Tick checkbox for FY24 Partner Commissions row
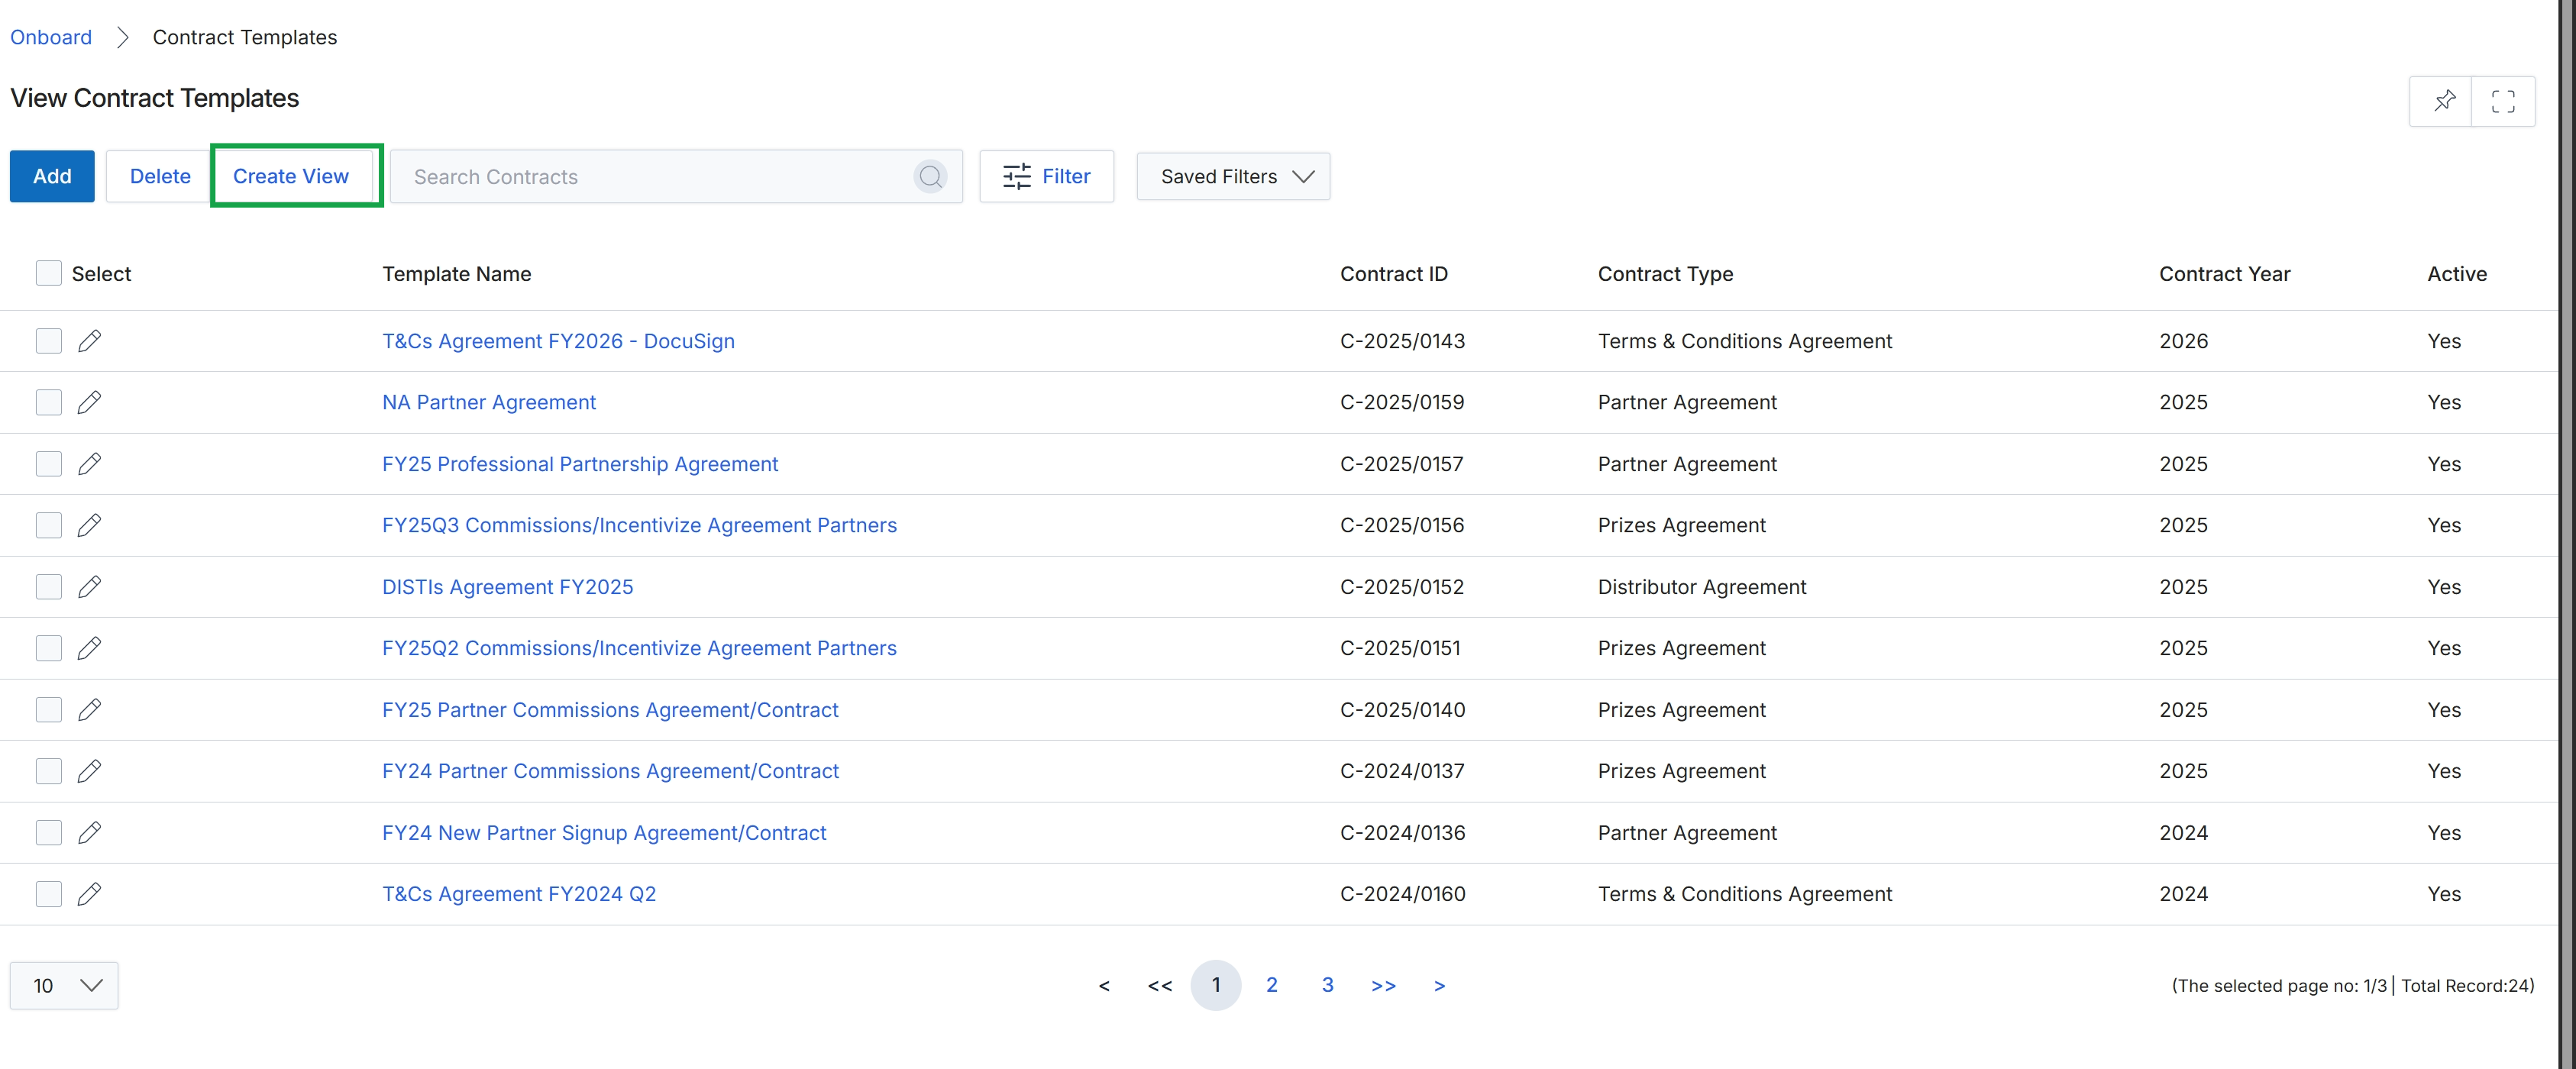The image size is (2576, 1069). coord(49,771)
